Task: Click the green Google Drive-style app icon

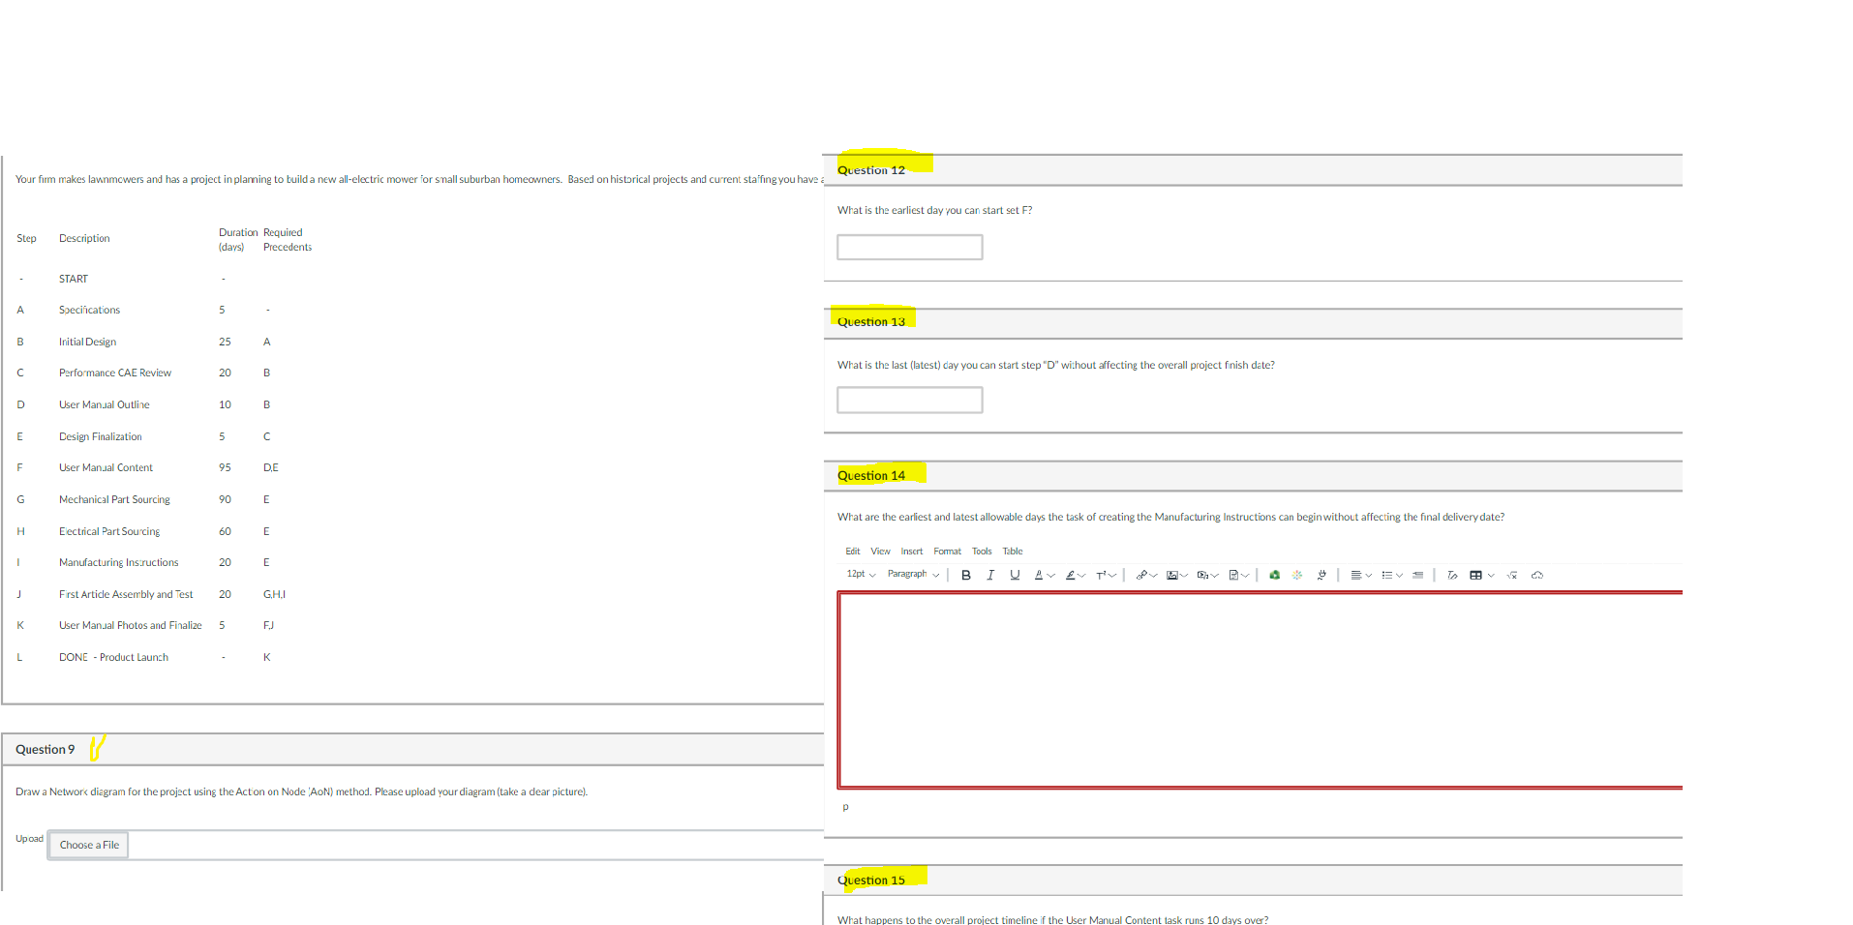Action: tap(1275, 575)
